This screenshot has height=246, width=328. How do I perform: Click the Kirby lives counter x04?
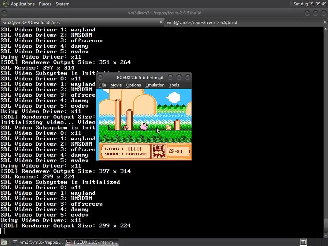point(176,151)
